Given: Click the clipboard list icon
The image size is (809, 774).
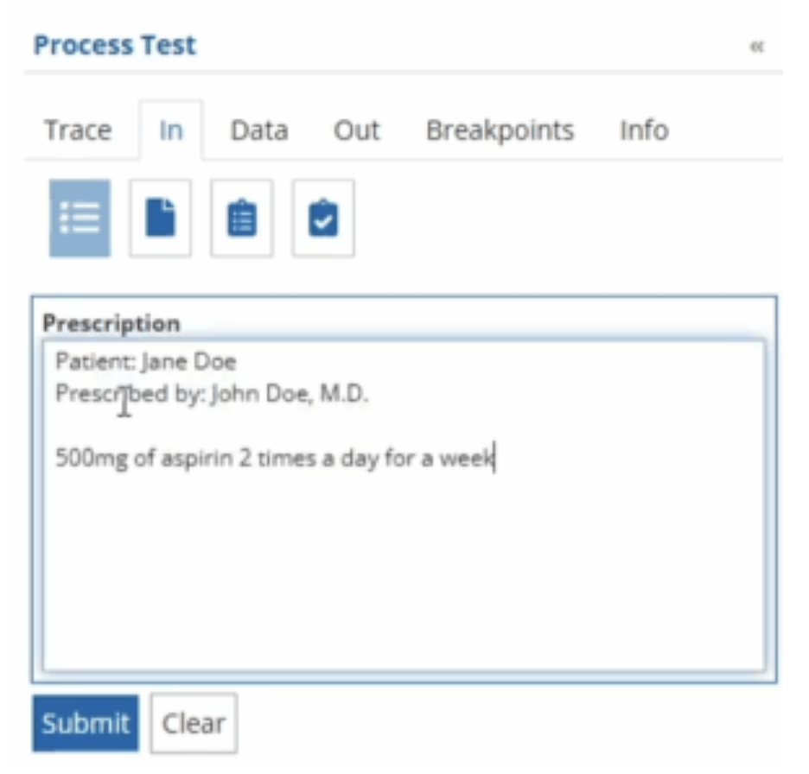Looking at the screenshot, I should pyautogui.click(x=242, y=219).
